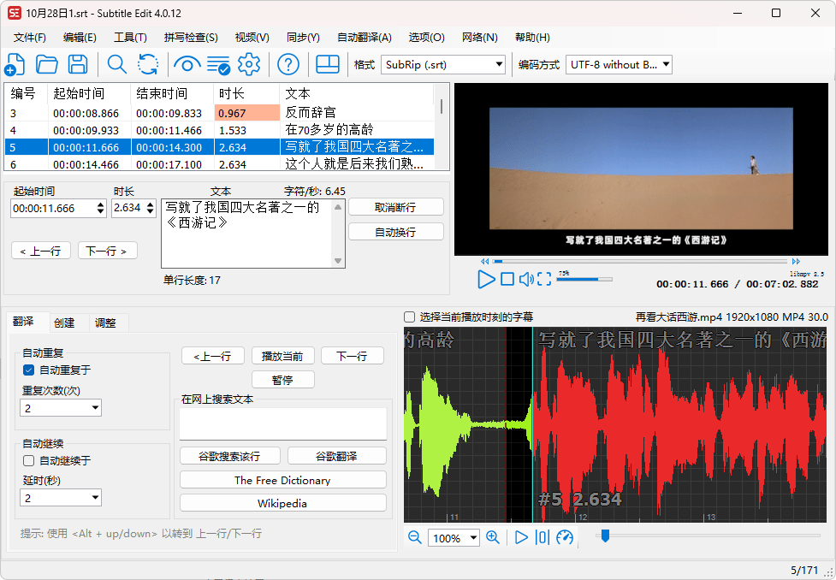Screen dimensions: 836x580
Task: Click the 播放当前 button
Action: pos(282,356)
